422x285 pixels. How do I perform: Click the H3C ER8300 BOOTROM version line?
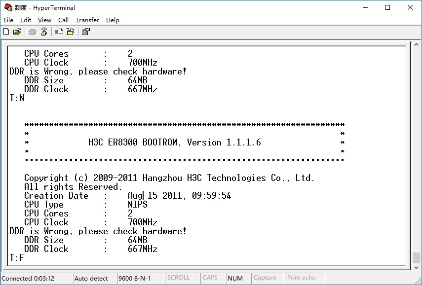pyautogui.click(x=175, y=142)
